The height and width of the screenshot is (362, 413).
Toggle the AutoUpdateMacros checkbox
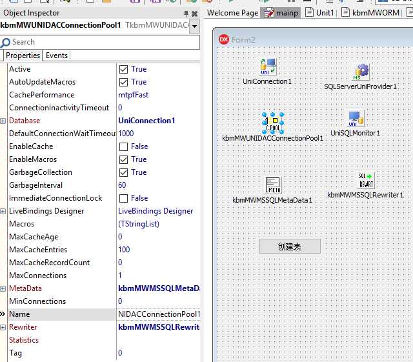click(123, 82)
